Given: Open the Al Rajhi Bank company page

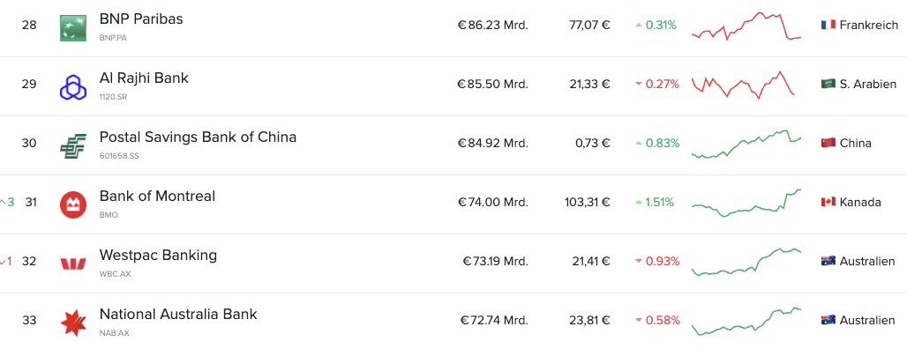Looking at the screenshot, I should point(144,78).
